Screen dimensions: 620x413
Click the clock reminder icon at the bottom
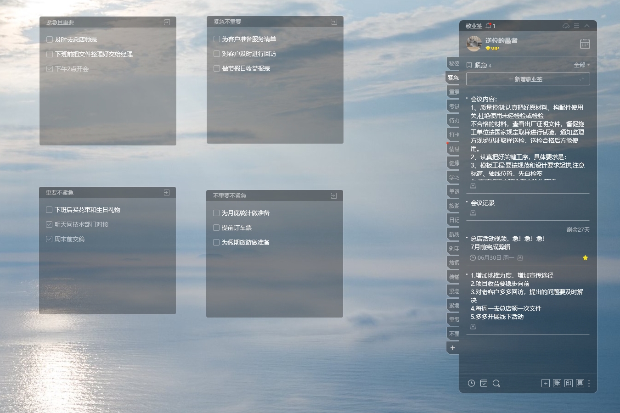point(471,383)
